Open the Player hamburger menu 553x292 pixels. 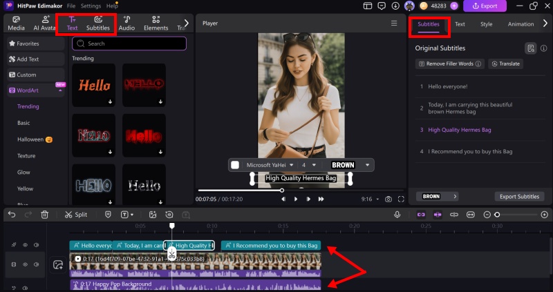[394, 23]
